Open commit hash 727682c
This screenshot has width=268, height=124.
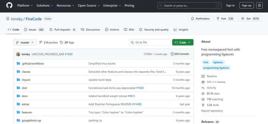click(148, 54)
